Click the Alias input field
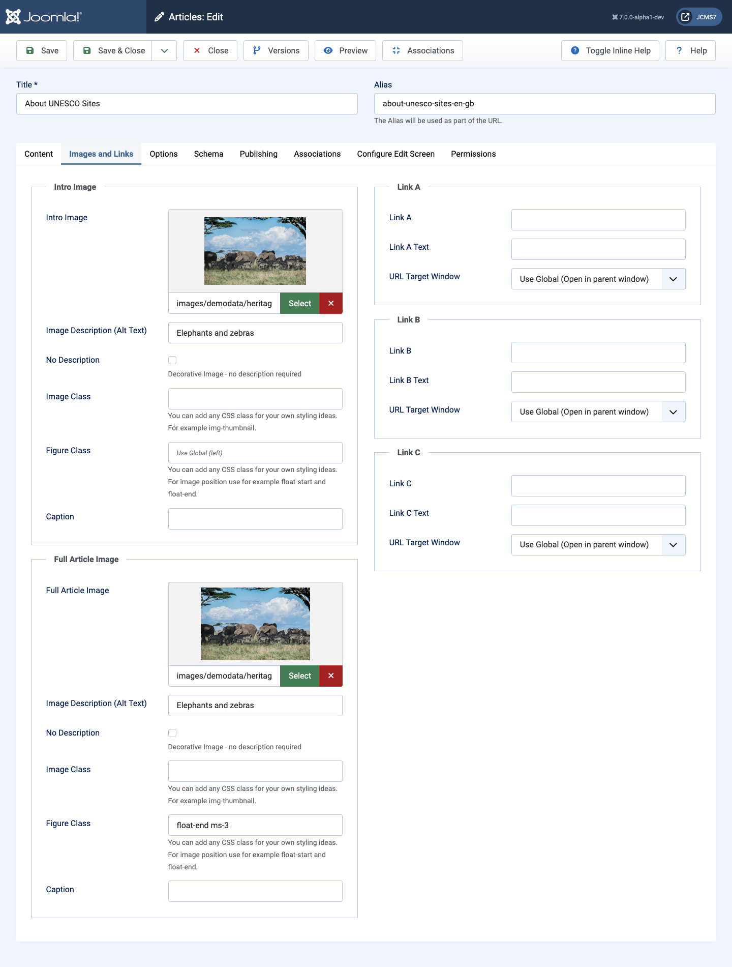The height and width of the screenshot is (967, 732). 545,103
